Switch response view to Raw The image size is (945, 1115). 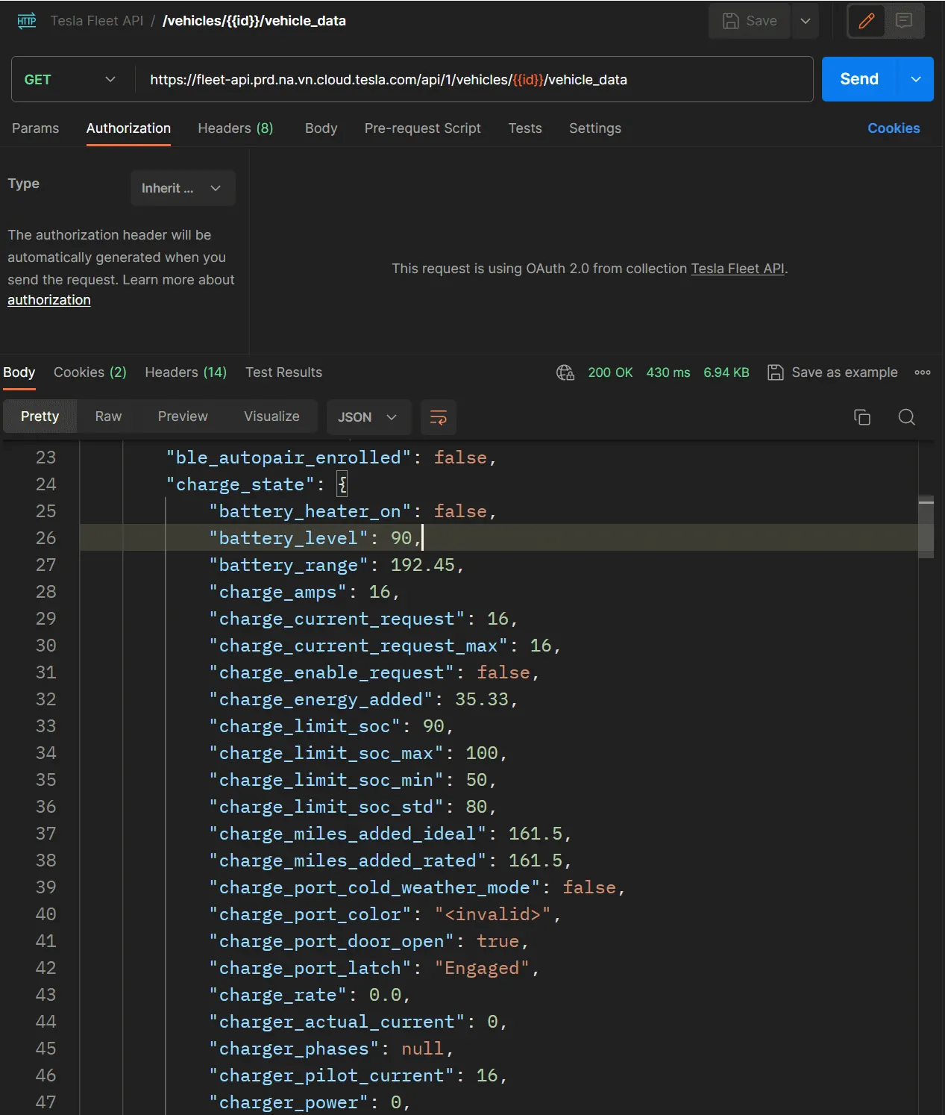tap(108, 416)
